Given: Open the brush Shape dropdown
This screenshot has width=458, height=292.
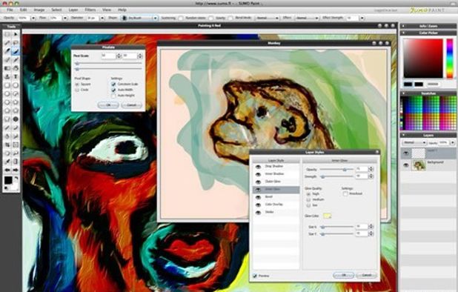Looking at the screenshot, I should point(139,18).
